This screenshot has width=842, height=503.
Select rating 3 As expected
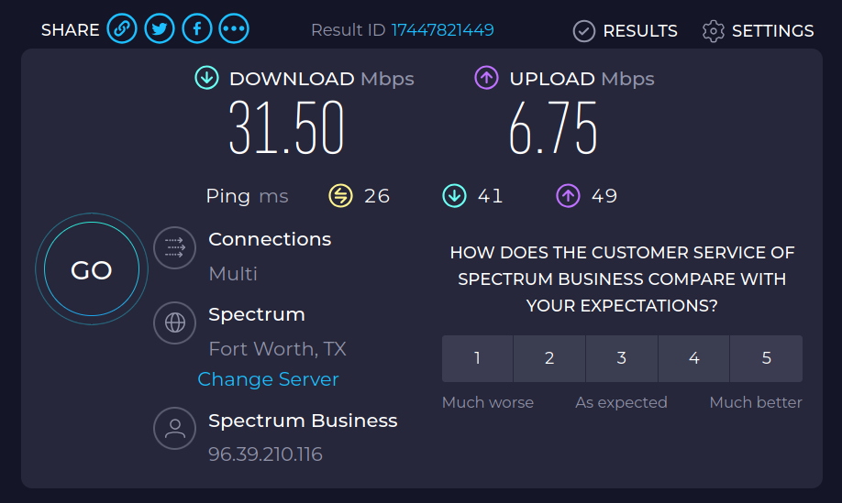point(622,358)
